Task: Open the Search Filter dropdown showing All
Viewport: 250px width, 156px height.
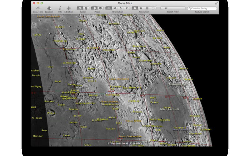Action: pyautogui.click(x=173, y=8)
